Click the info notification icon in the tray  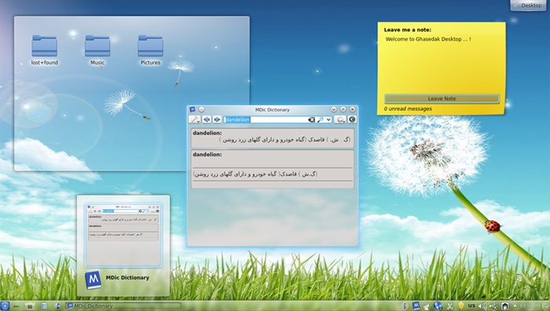(405, 306)
